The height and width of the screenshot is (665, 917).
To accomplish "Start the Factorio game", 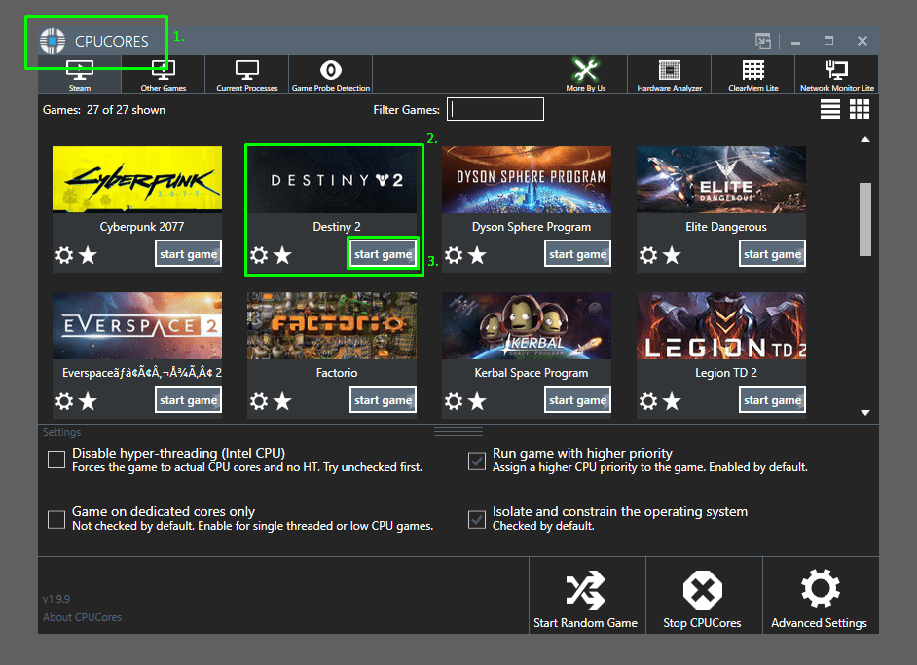I will 383,398.
